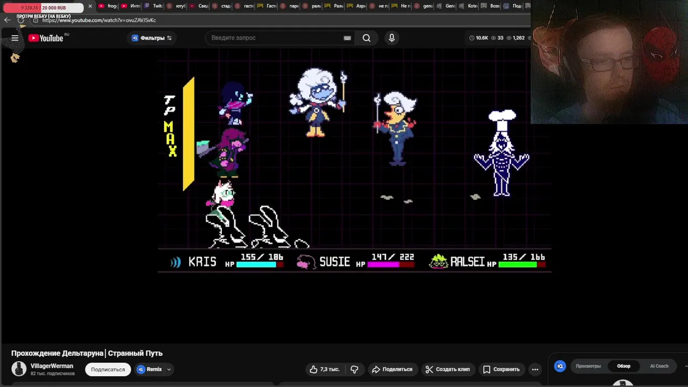Switch to the 'ютуб' browser tab
Image resolution: width=688 pixels, height=387 pixels.
tap(176, 6)
